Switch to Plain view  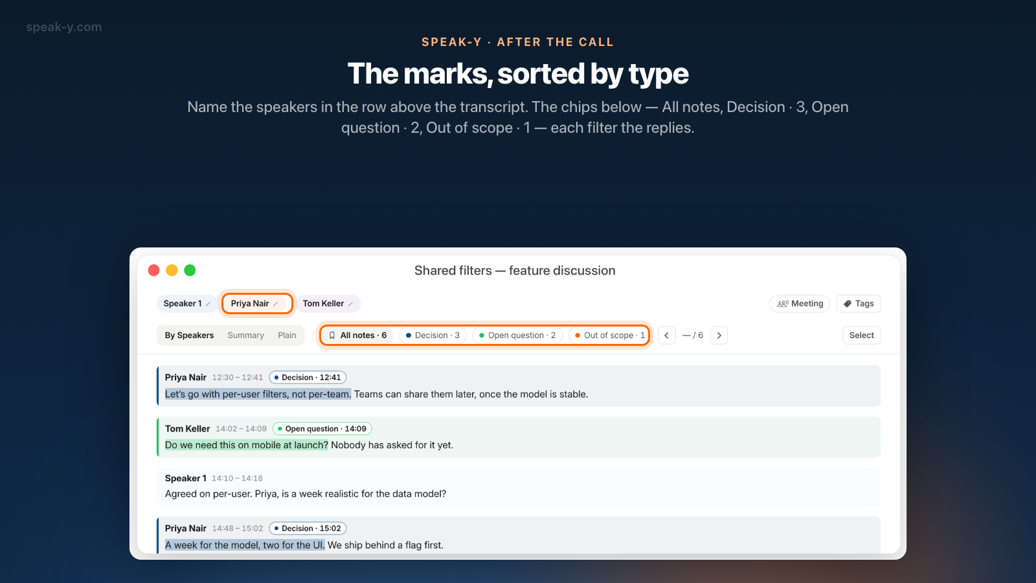[287, 336]
